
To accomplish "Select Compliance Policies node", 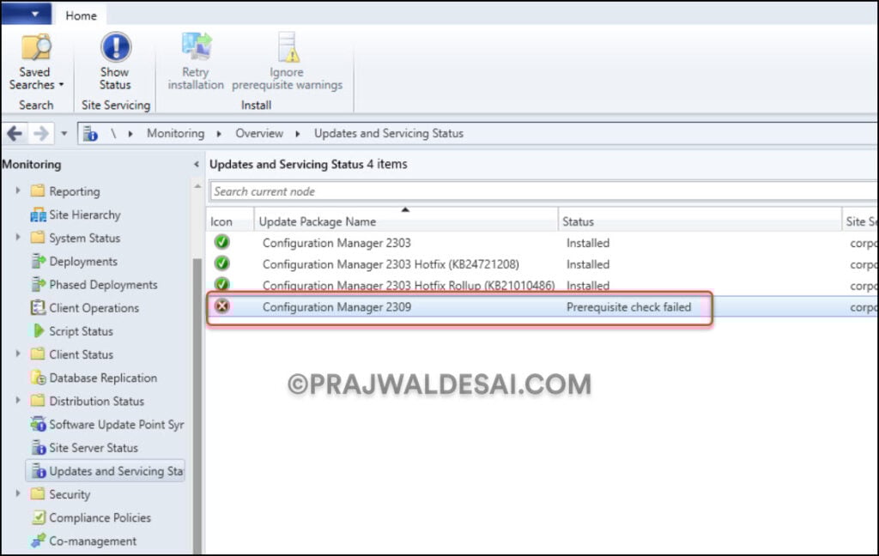I will [100, 517].
